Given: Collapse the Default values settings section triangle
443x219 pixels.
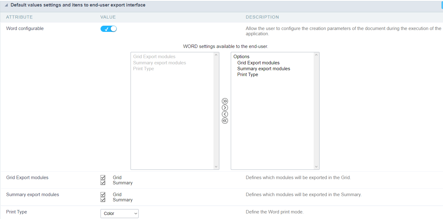Looking at the screenshot, I should coord(6,5).
